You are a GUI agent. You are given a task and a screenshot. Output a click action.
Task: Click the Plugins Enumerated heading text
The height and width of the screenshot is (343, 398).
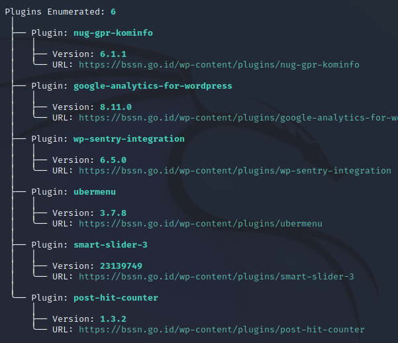coord(55,12)
